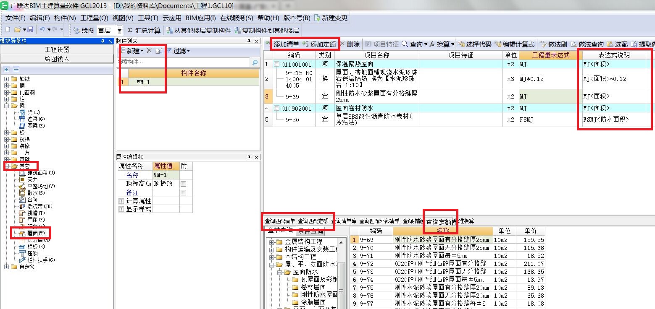Click the Undo arrow icon
This screenshot has width=655, height=309.
point(42,30)
